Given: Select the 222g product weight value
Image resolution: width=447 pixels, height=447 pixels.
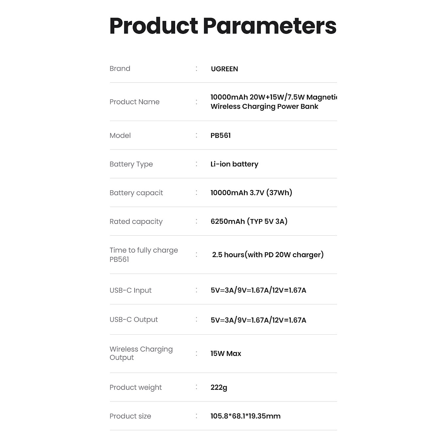Looking at the screenshot, I should pyautogui.click(x=219, y=388).
